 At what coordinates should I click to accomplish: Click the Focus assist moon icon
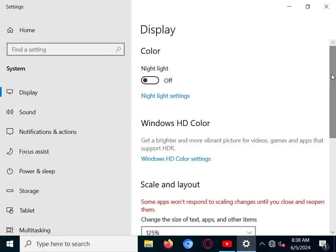[x=10, y=151]
